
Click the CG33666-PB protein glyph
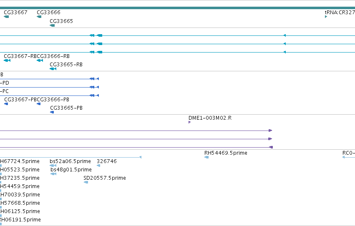tap(39, 104)
